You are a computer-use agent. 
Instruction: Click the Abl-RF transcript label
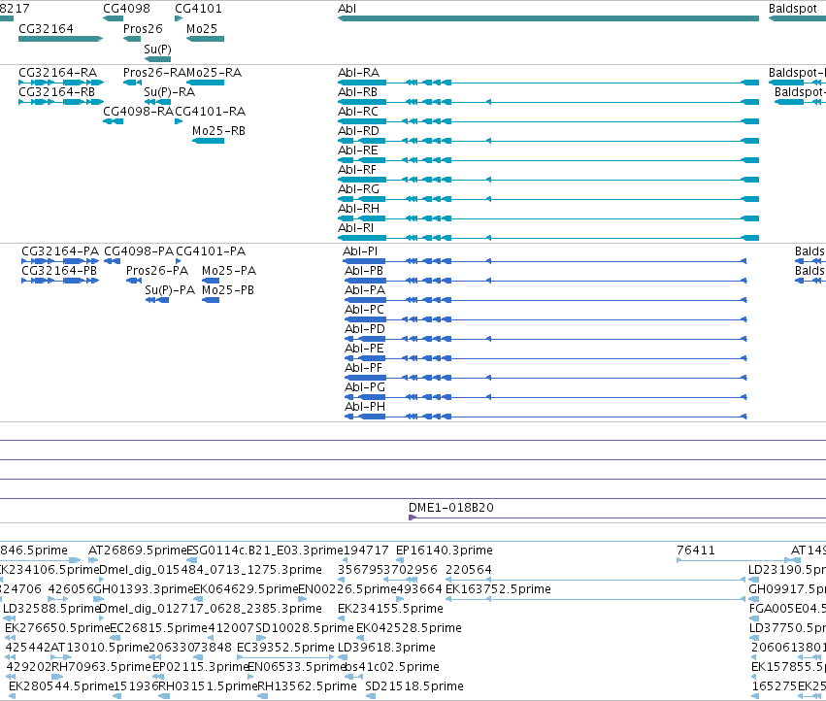357,170
